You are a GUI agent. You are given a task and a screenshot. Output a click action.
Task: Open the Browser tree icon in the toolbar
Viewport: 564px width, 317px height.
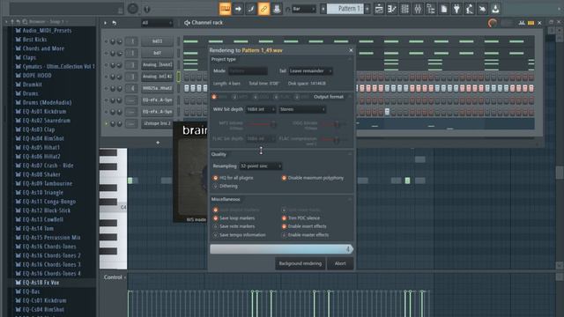click(x=431, y=9)
